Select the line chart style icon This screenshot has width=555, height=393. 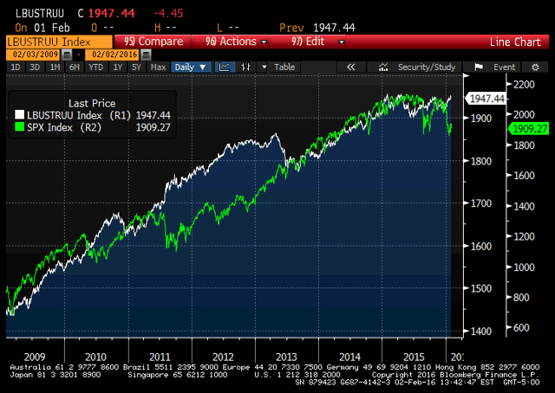coord(225,68)
